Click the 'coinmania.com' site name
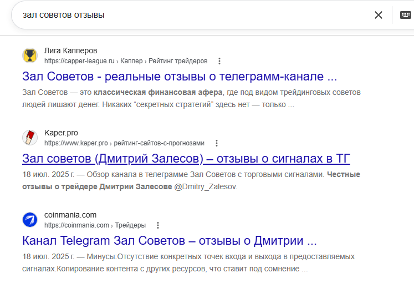 click(x=70, y=215)
